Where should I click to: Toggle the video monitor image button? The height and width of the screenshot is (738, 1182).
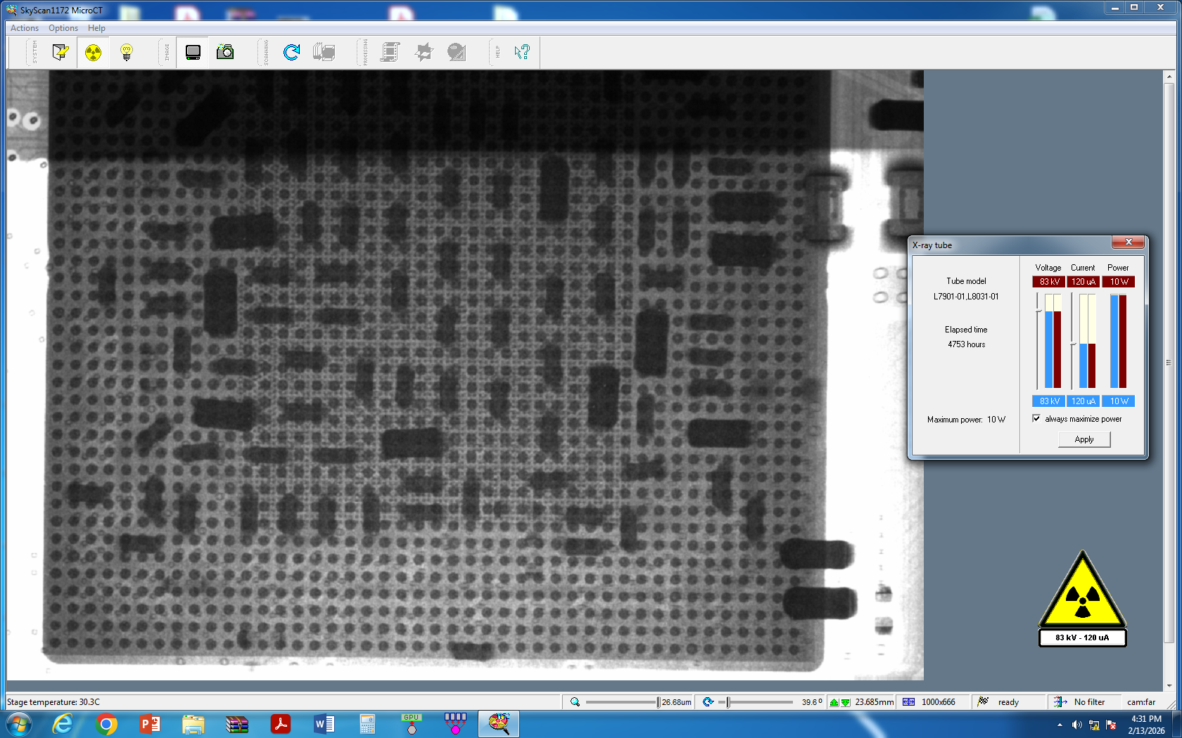point(193,52)
